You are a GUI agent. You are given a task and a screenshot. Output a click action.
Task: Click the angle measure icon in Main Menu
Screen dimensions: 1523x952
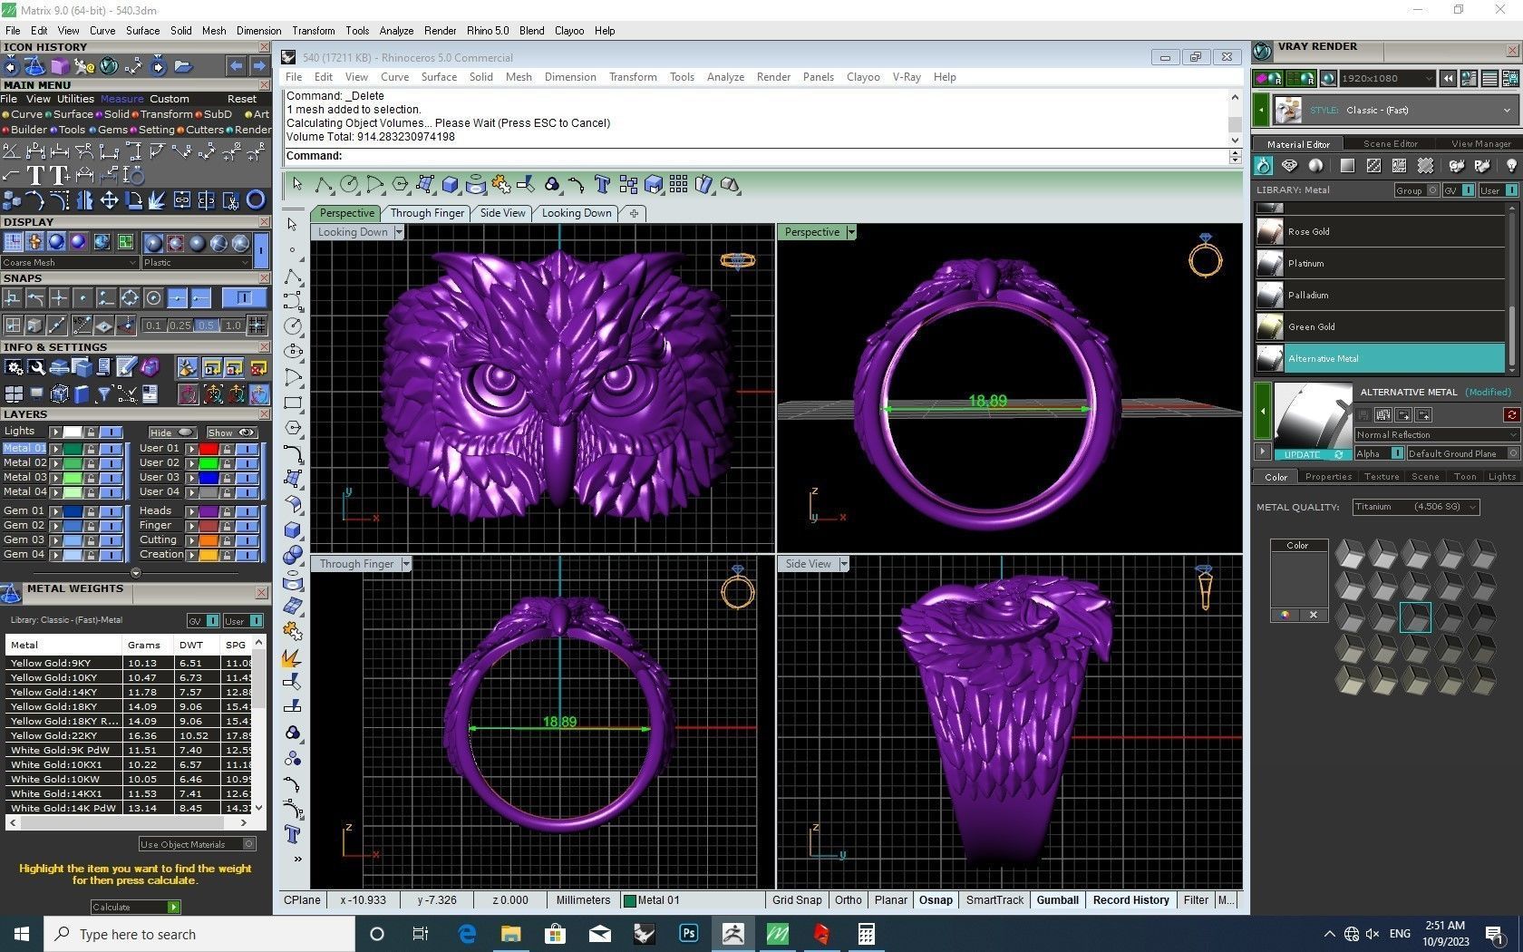tap(11, 151)
